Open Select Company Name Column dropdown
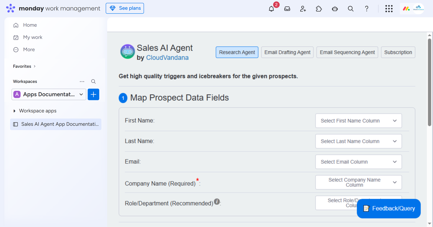 359,182
